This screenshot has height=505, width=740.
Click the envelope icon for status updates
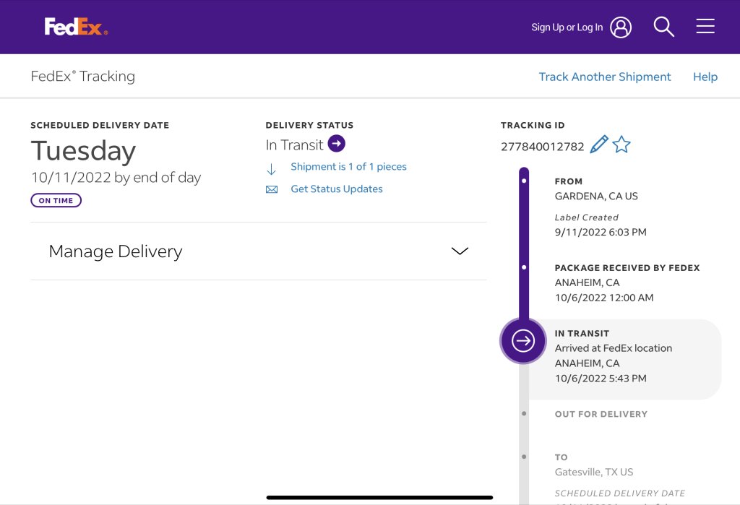pyautogui.click(x=272, y=190)
